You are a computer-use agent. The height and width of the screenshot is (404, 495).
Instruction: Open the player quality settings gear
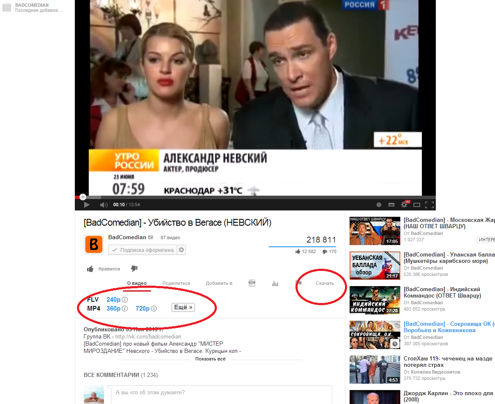coord(404,205)
